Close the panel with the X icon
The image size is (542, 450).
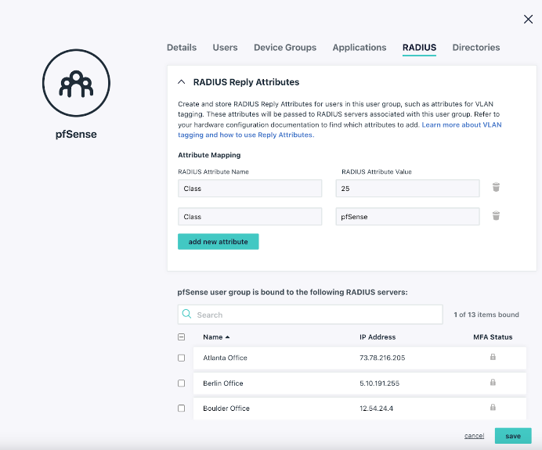pyautogui.click(x=528, y=20)
